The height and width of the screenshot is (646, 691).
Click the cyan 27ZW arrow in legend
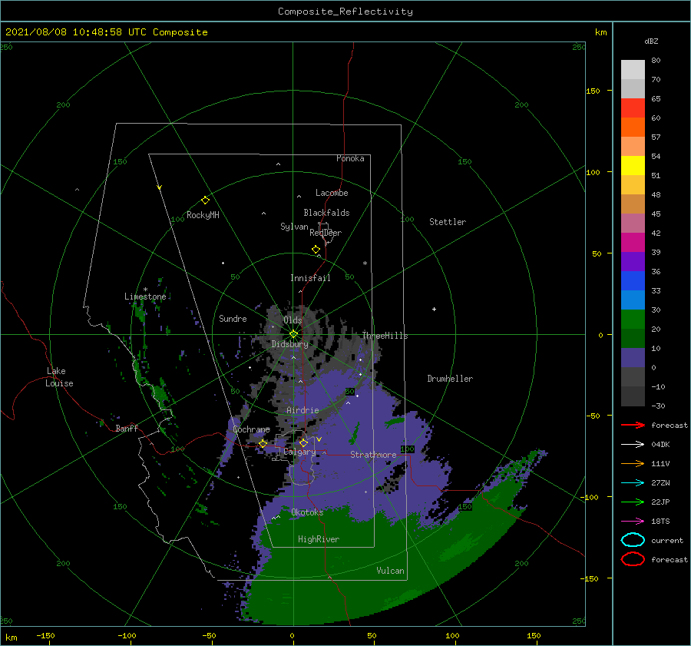633,483
